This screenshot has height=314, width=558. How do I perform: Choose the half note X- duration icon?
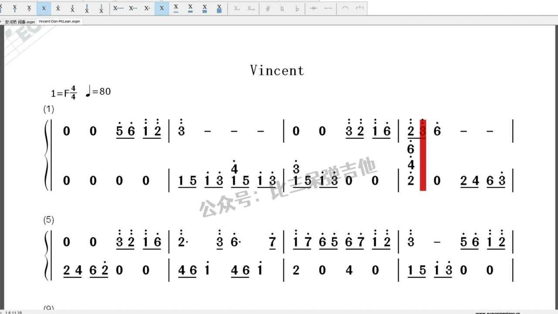point(147,8)
